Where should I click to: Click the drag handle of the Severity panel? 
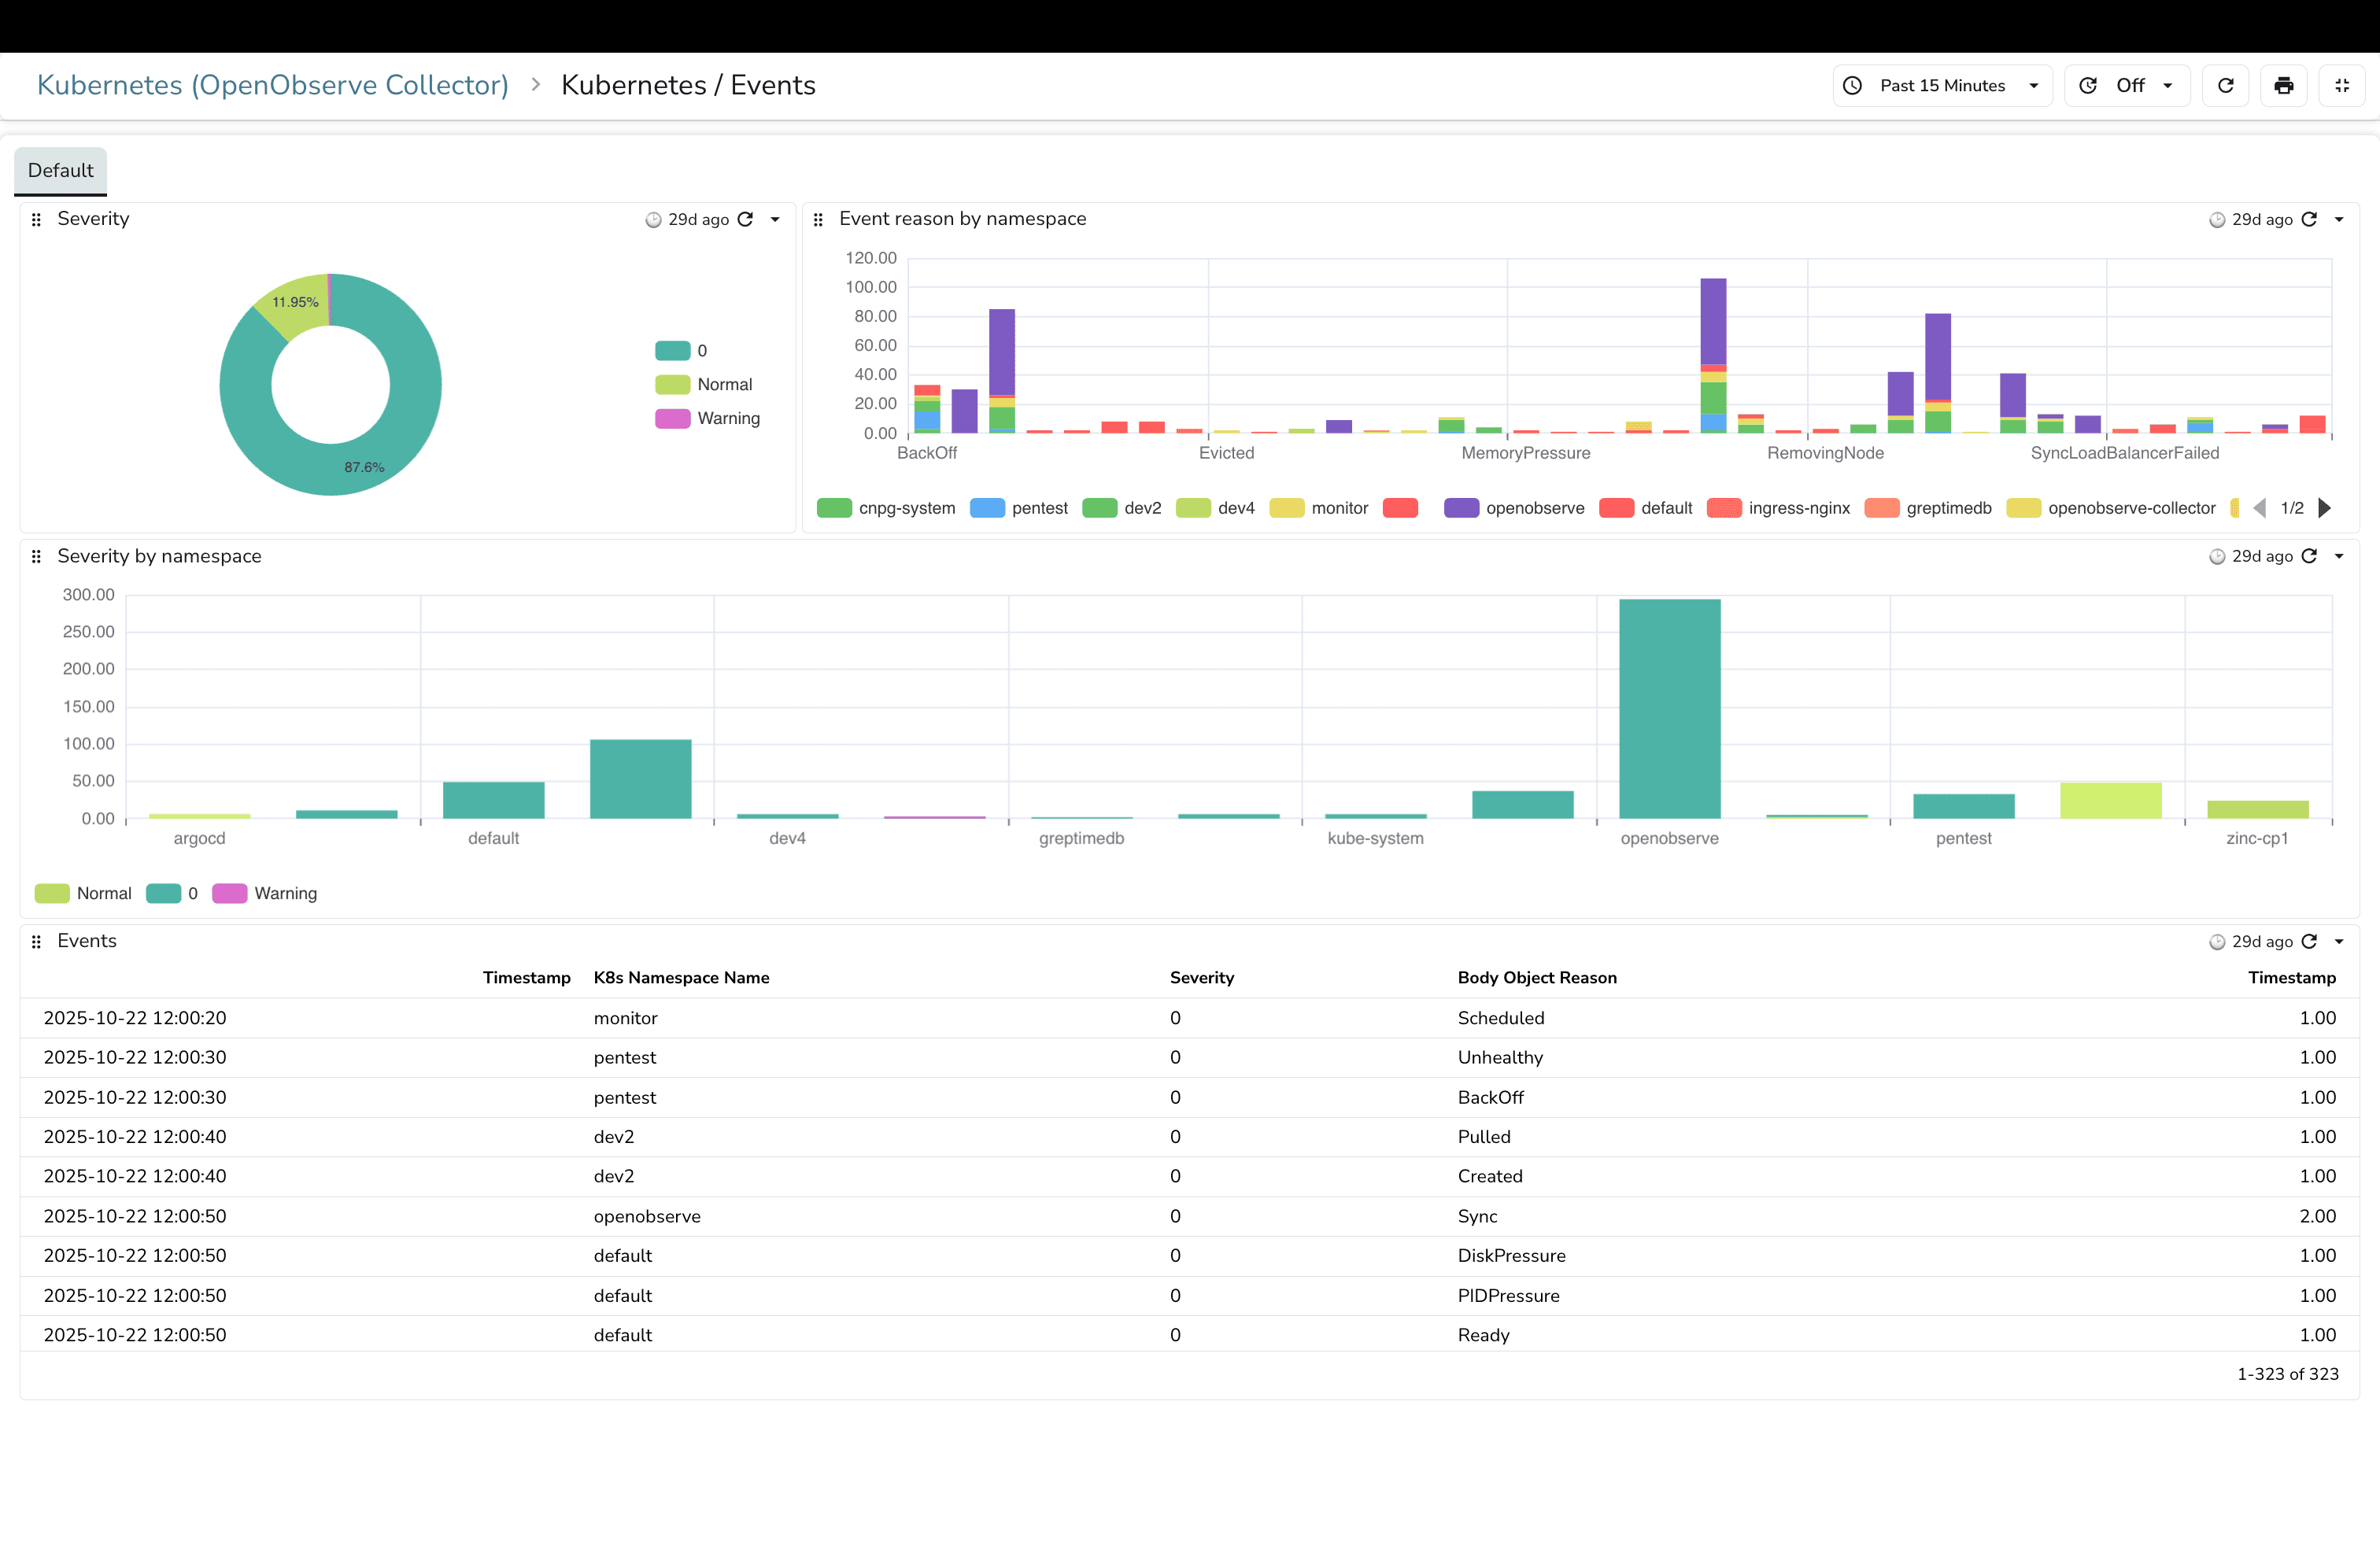(36, 219)
